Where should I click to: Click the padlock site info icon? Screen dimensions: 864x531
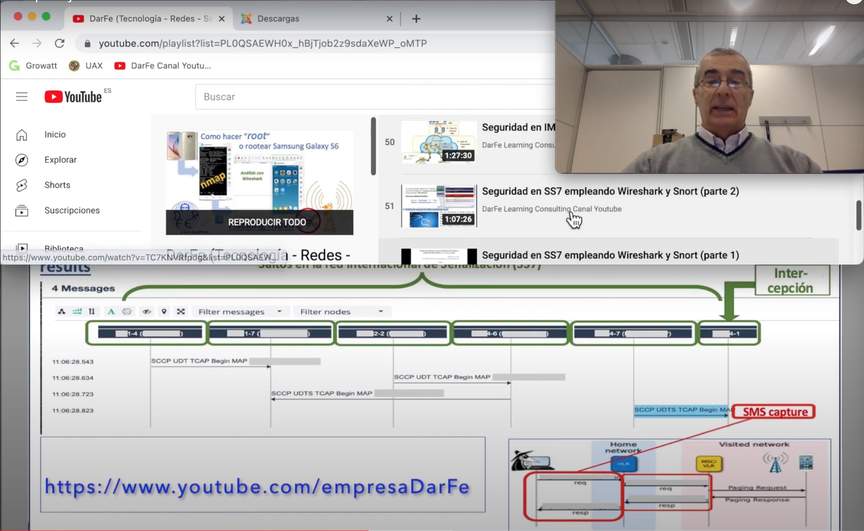coord(87,44)
